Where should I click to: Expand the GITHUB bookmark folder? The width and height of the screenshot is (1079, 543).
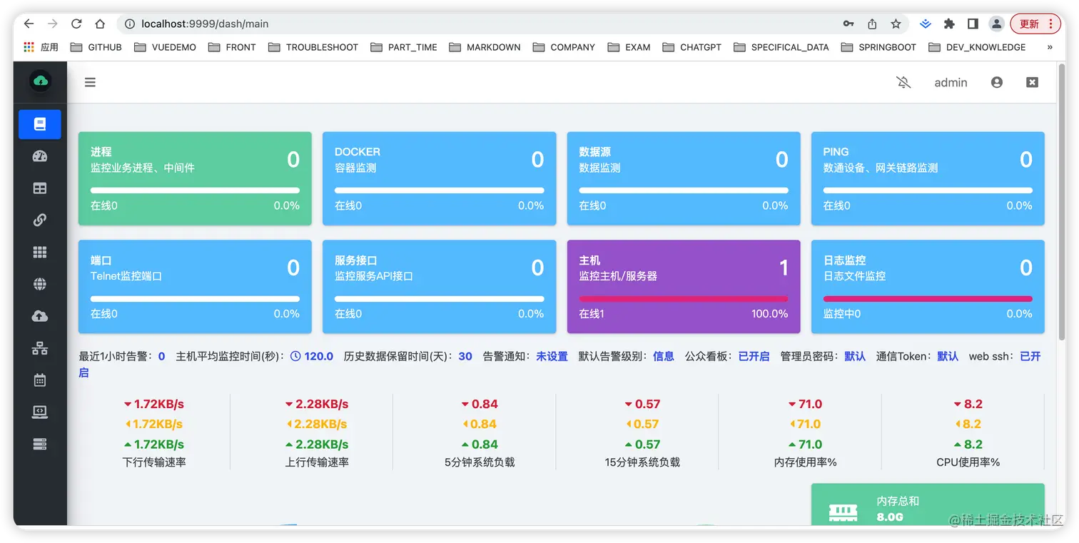(96, 47)
